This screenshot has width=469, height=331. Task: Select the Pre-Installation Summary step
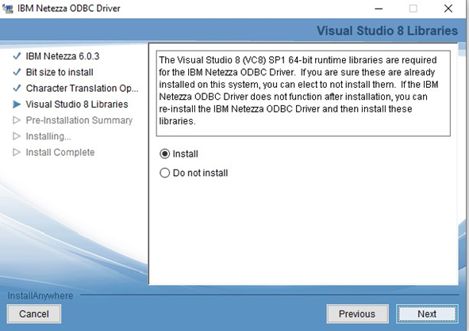(x=79, y=120)
